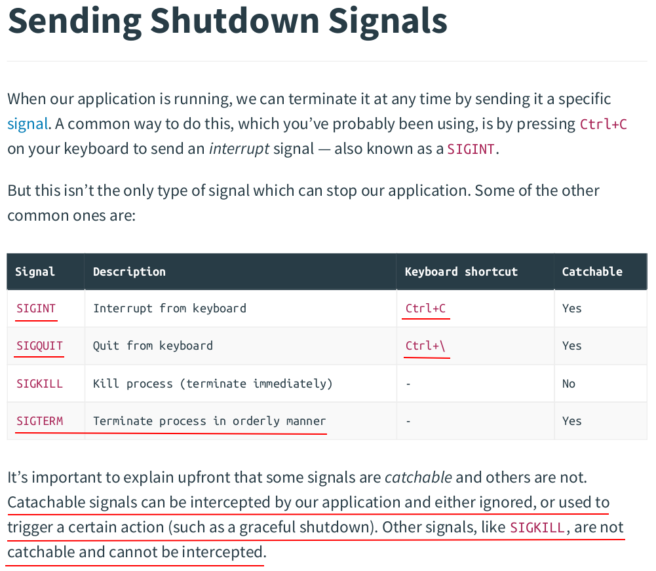The width and height of the screenshot is (656, 571).
Task: Click the italic word "interrupt" in the intro
Action: (239, 149)
